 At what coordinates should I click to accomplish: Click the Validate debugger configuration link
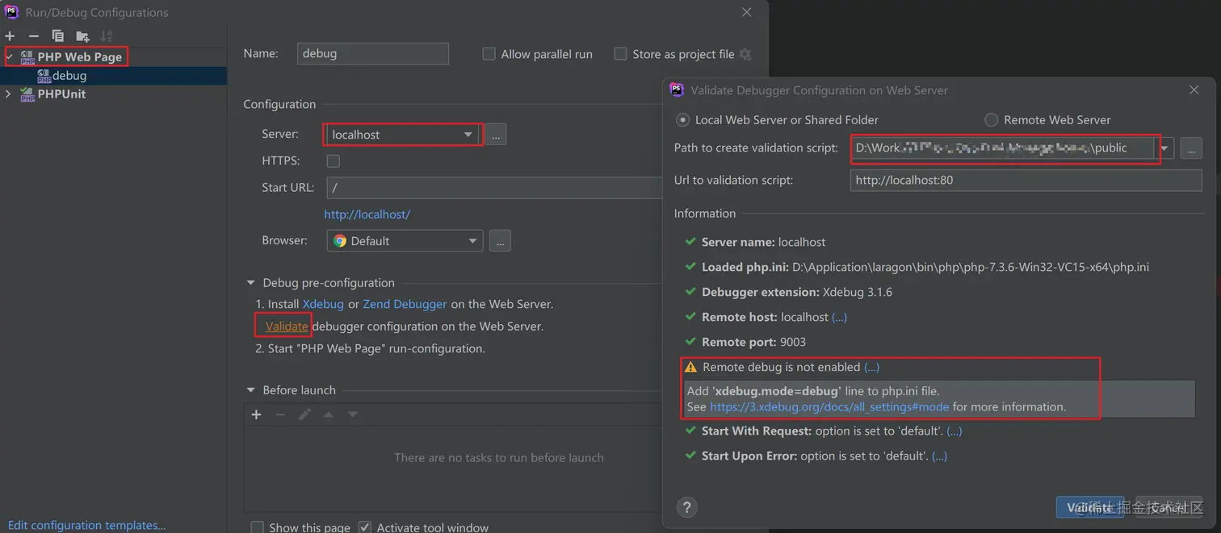pos(287,327)
